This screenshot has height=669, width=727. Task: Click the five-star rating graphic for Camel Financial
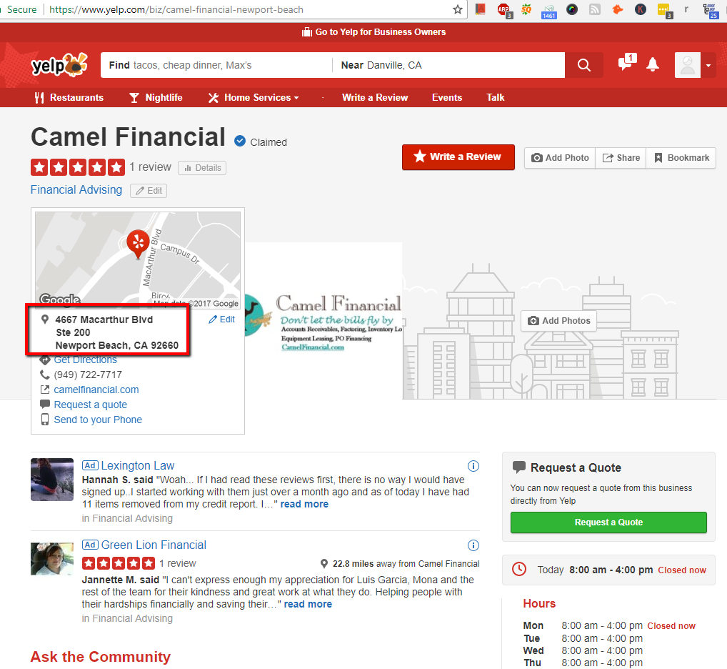(78, 167)
